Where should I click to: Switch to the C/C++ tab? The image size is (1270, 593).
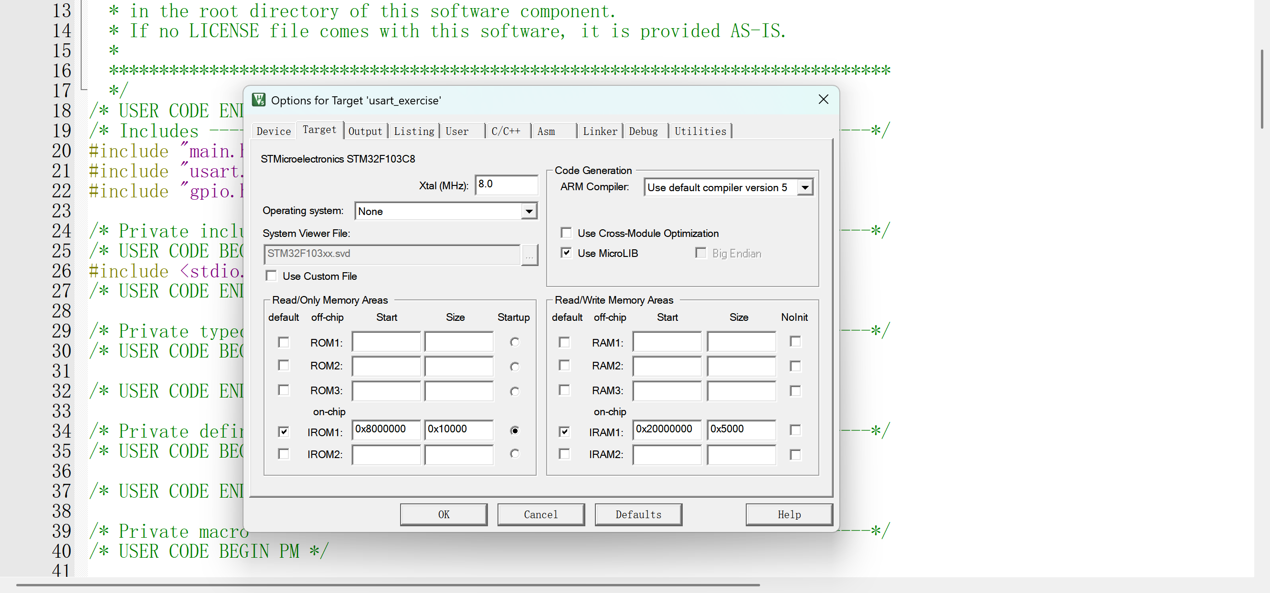[506, 132]
